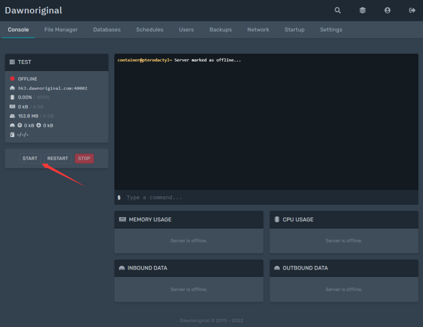This screenshot has height=327, width=423.
Task: Open the Users tab
Action: 186,30
